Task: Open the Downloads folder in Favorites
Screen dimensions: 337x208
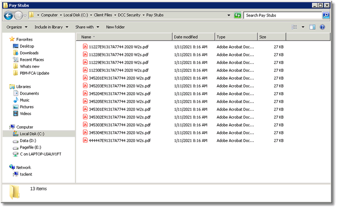Action: pos(29,53)
